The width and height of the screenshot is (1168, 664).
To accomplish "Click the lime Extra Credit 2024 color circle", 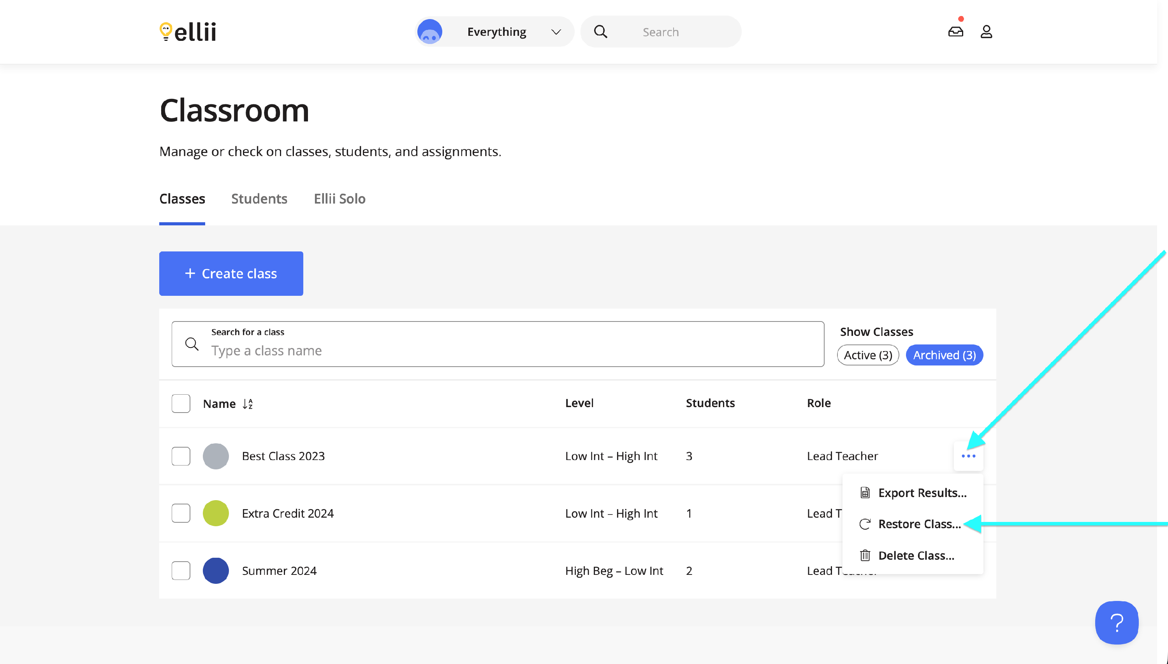I will [216, 513].
